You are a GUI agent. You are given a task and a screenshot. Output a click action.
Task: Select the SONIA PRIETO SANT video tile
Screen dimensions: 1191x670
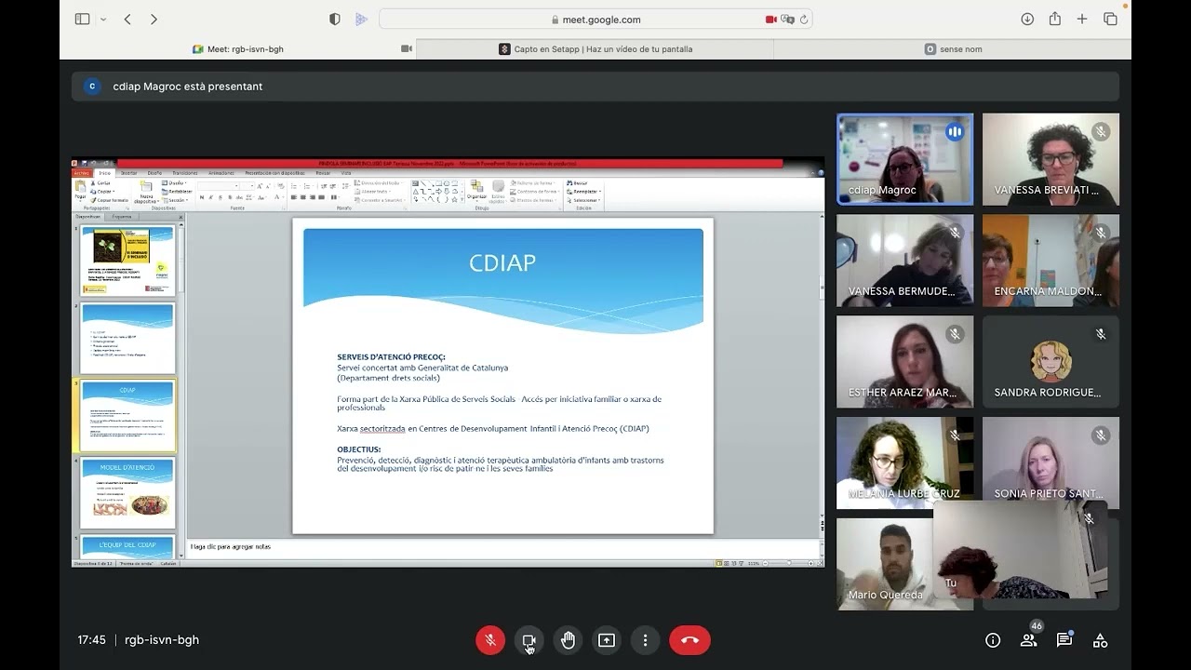pyautogui.click(x=1050, y=459)
